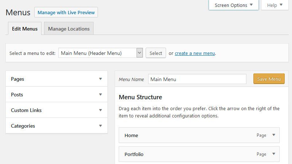The width and height of the screenshot is (292, 164).
Task: Open Portfolio menu item settings arrow
Action: [x=273, y=154]
